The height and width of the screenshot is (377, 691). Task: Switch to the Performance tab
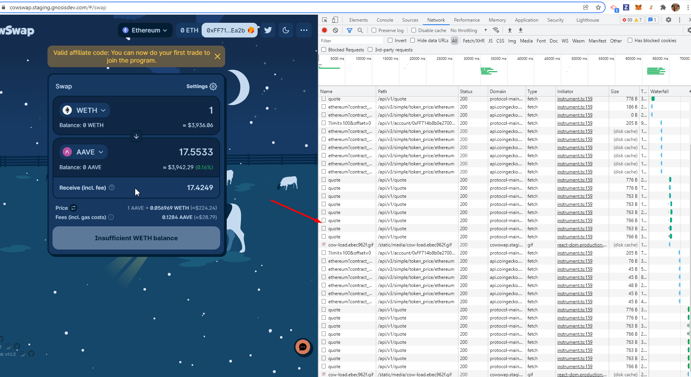(x=467, y=20)
